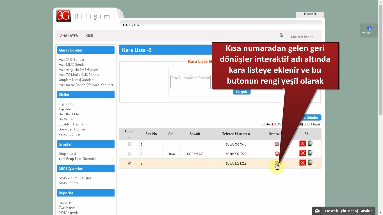Viewport: 383px width, 215px height.
Task: Tick the checkbox for row 1
Action: point(129,144)
